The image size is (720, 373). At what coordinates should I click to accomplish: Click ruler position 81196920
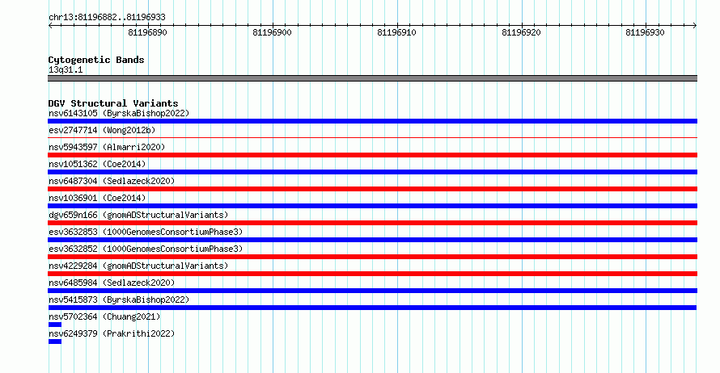522,32
